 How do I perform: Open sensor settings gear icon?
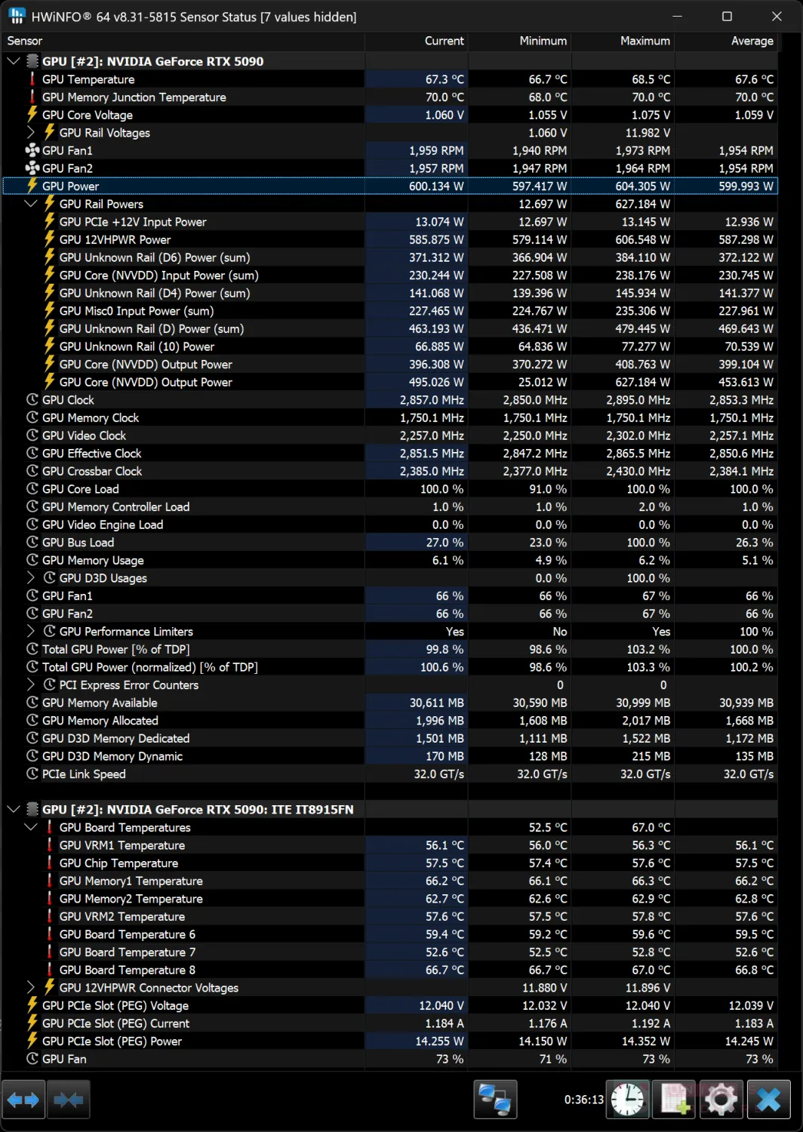(x=721, y=1100)
